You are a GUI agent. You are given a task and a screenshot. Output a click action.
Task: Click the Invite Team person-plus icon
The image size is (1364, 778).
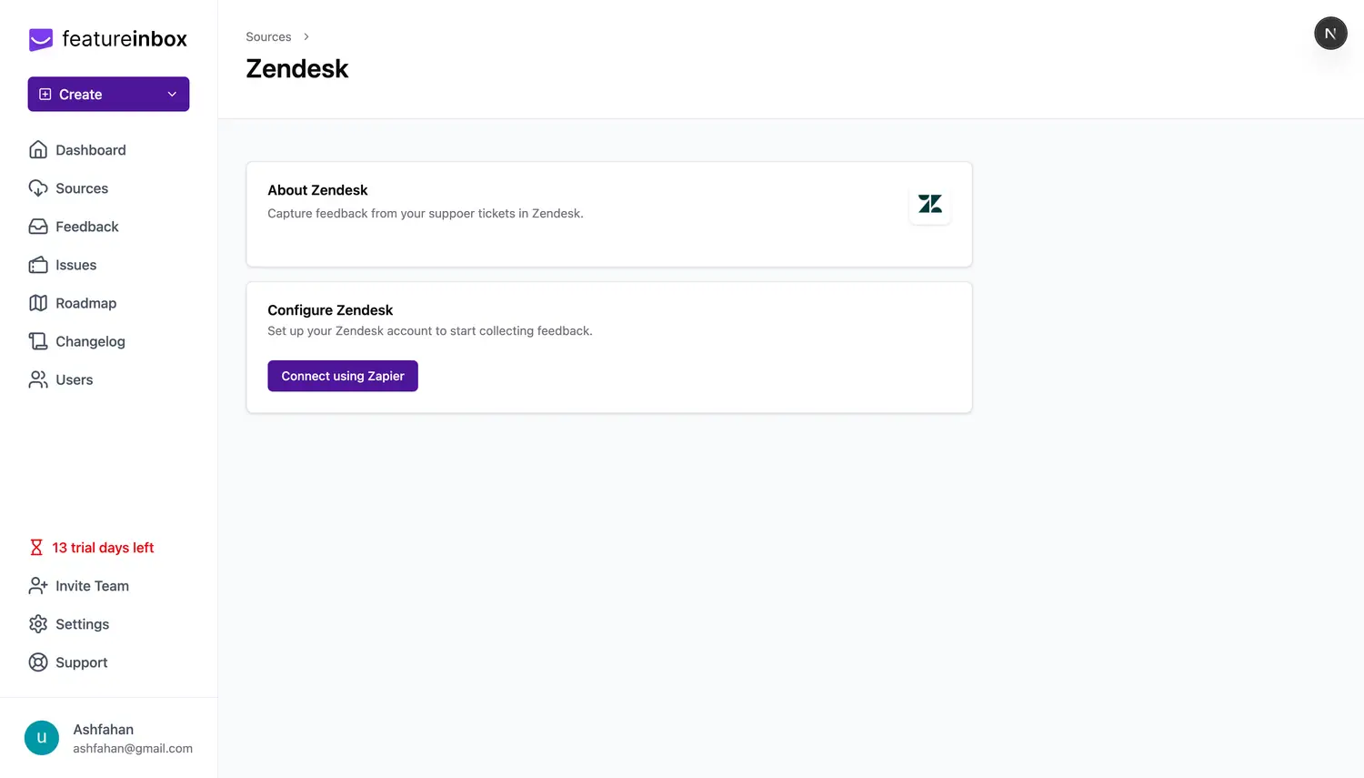point(38,586)
